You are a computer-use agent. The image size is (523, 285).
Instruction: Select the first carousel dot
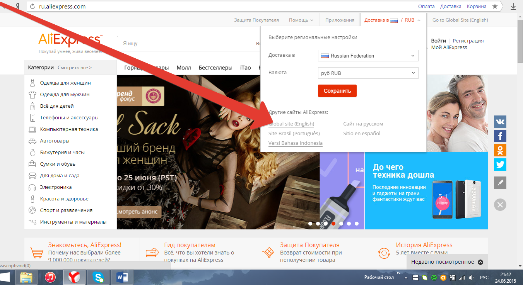pyautogui.click(x=310, y=224)
